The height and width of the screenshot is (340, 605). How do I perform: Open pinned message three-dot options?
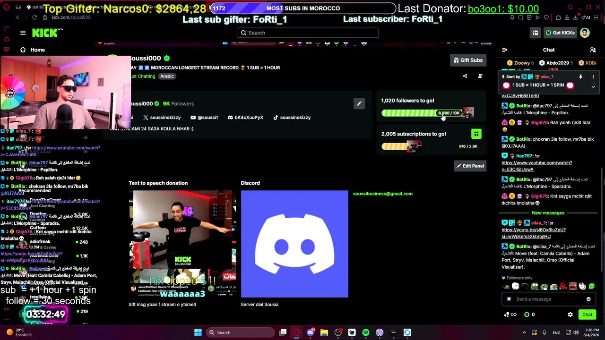click(x=593, y=76)
